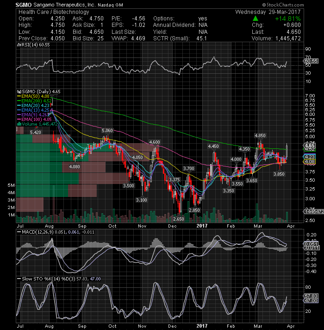324x330 pixels.
Task: Click the 4.450 peak price annotation
Action: [x=213, y=146]
